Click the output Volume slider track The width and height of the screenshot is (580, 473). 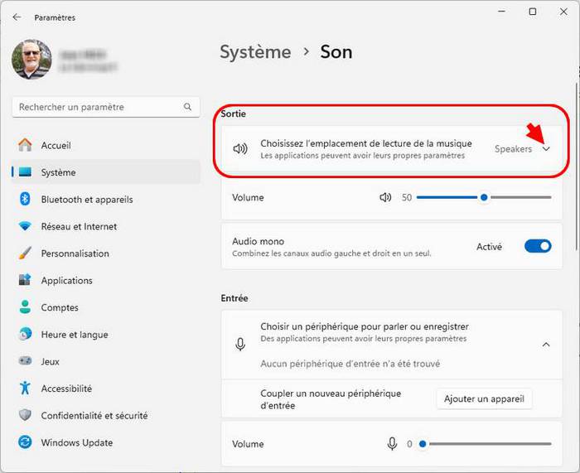pyautogui.click(x=484, y=197)
